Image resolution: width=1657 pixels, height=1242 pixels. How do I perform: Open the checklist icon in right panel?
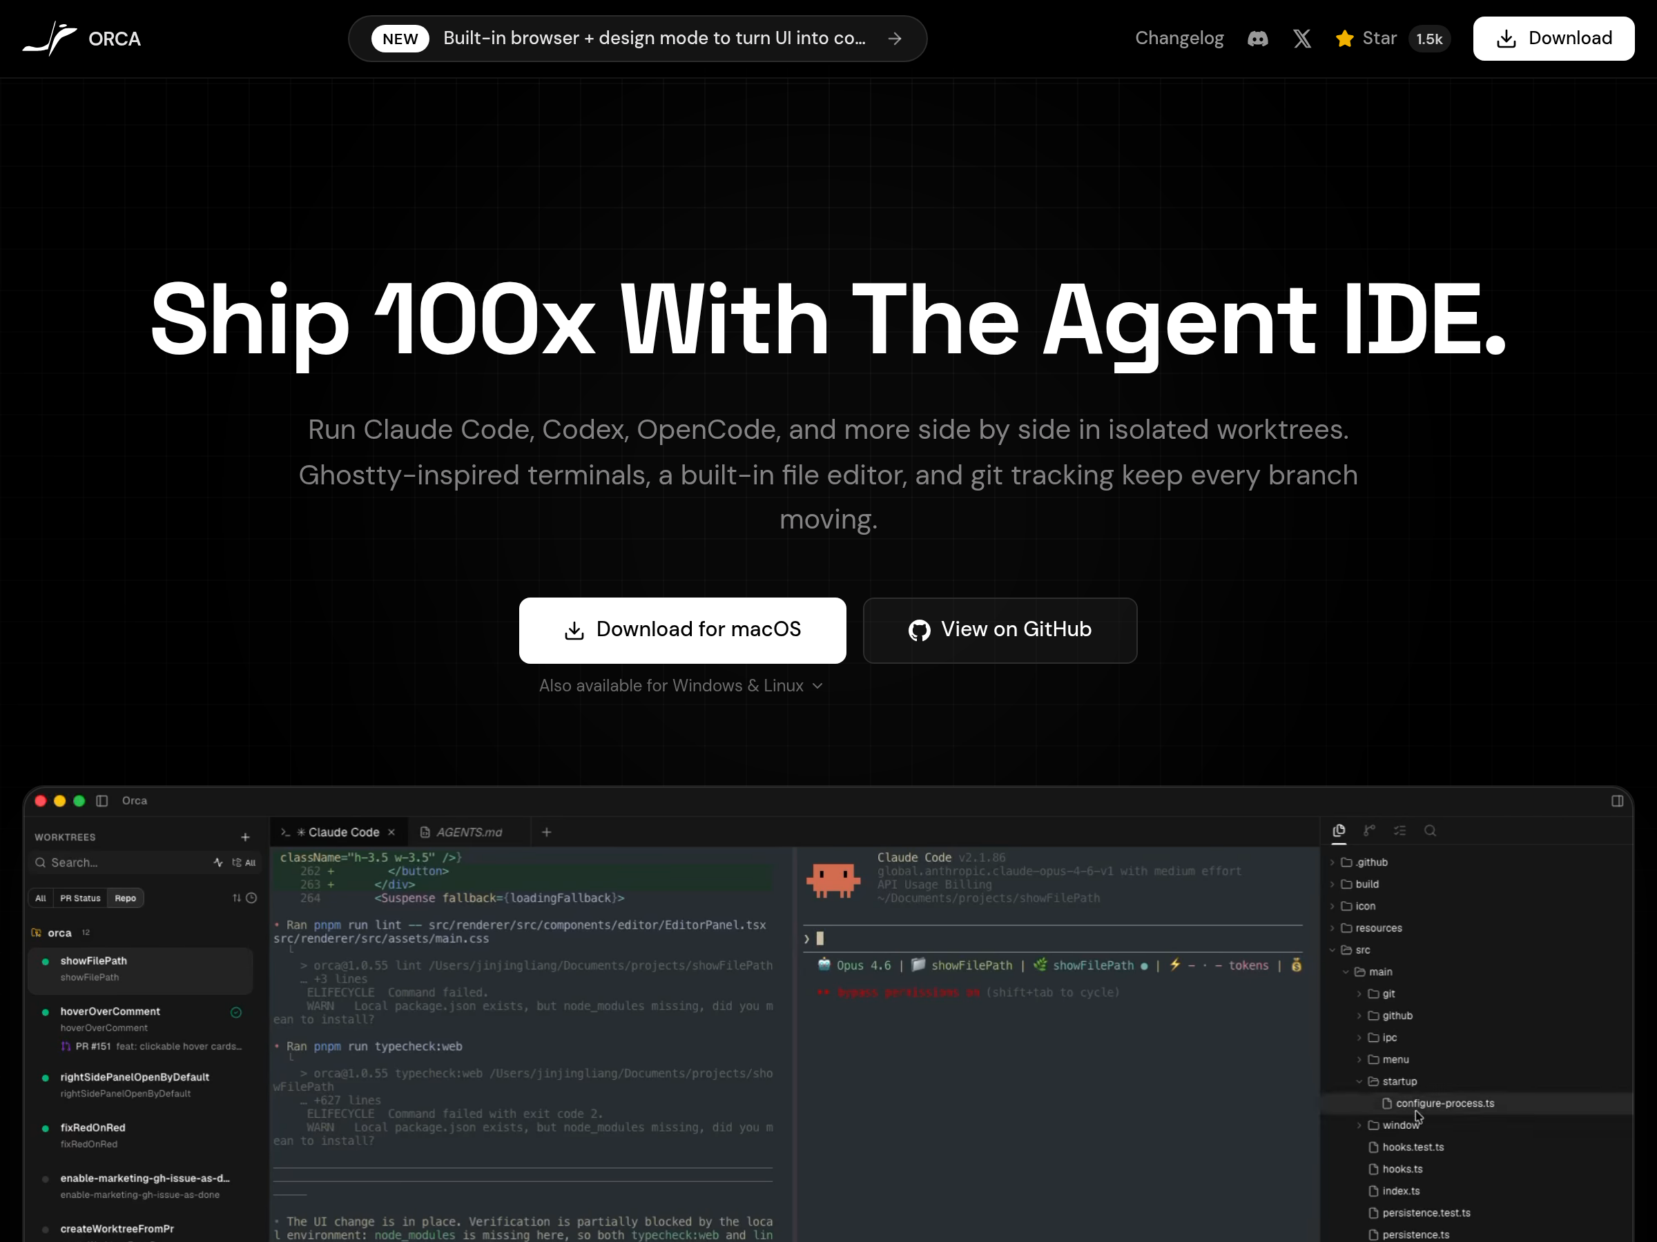coord(1399,830)
